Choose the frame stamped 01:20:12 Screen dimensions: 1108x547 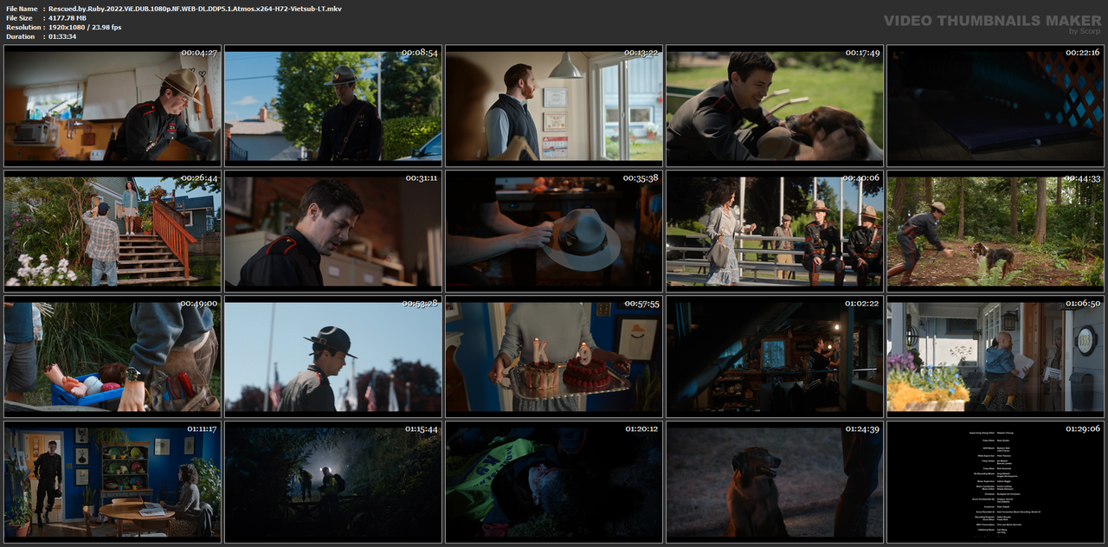click(x=552, y=480)
